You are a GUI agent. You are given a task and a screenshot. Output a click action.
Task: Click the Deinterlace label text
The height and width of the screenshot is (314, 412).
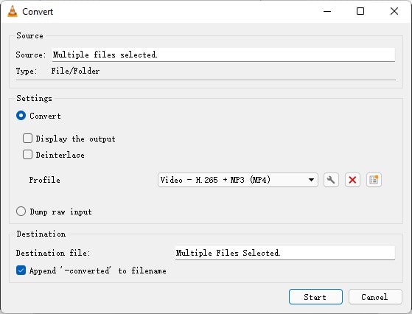(x=60, y=155)
